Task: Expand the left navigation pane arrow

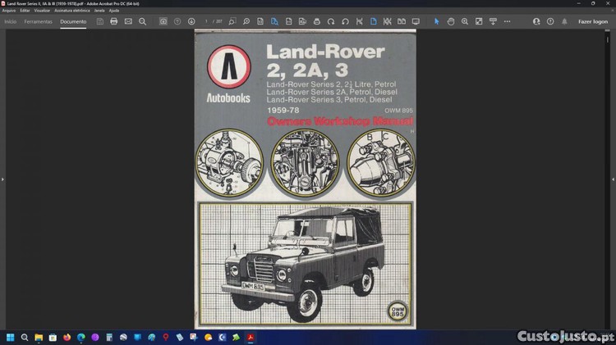Action: tap(2, 179)
